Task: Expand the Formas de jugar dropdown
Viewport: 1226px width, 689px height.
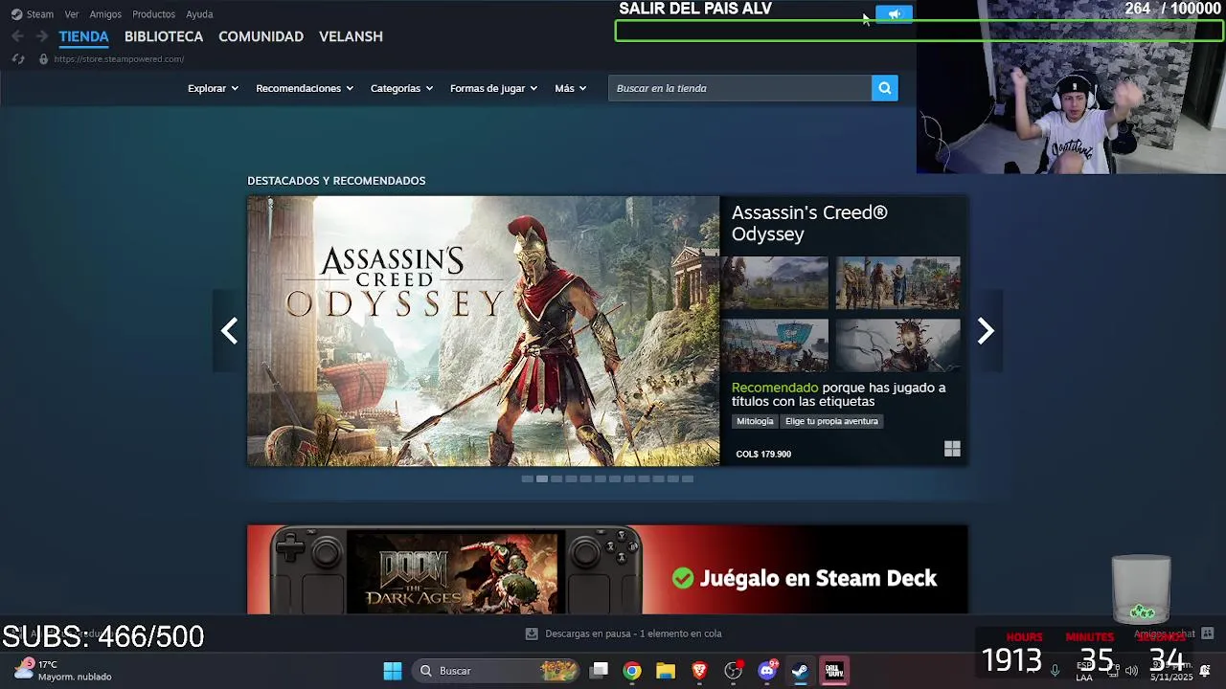Action: point(493,88)
